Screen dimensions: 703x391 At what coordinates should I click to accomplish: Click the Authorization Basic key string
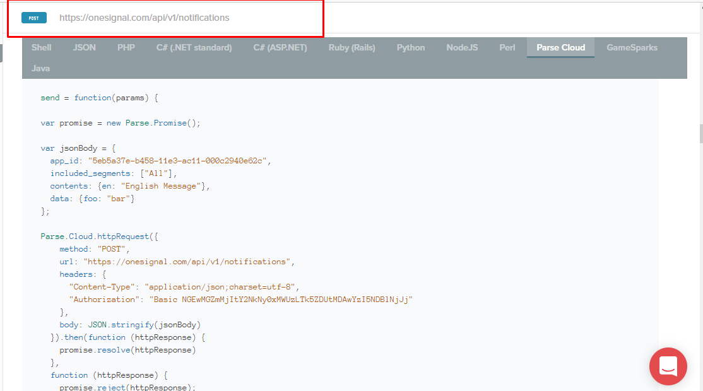(281, 300)
